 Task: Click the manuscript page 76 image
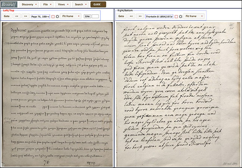[x=57, y=94]
